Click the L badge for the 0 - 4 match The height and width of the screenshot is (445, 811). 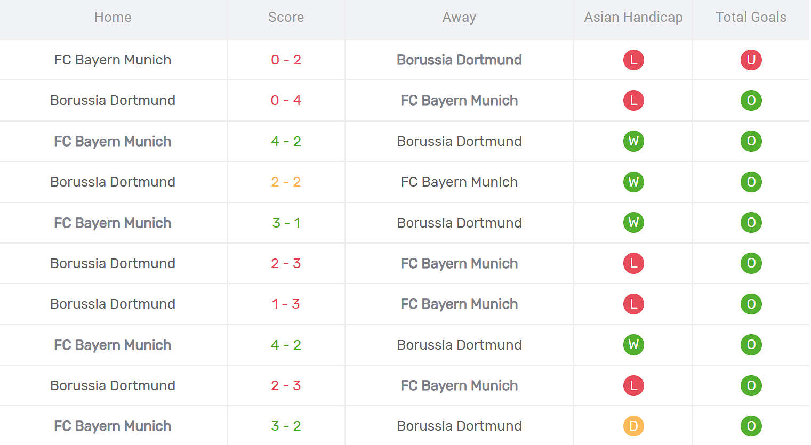(633, 100)
